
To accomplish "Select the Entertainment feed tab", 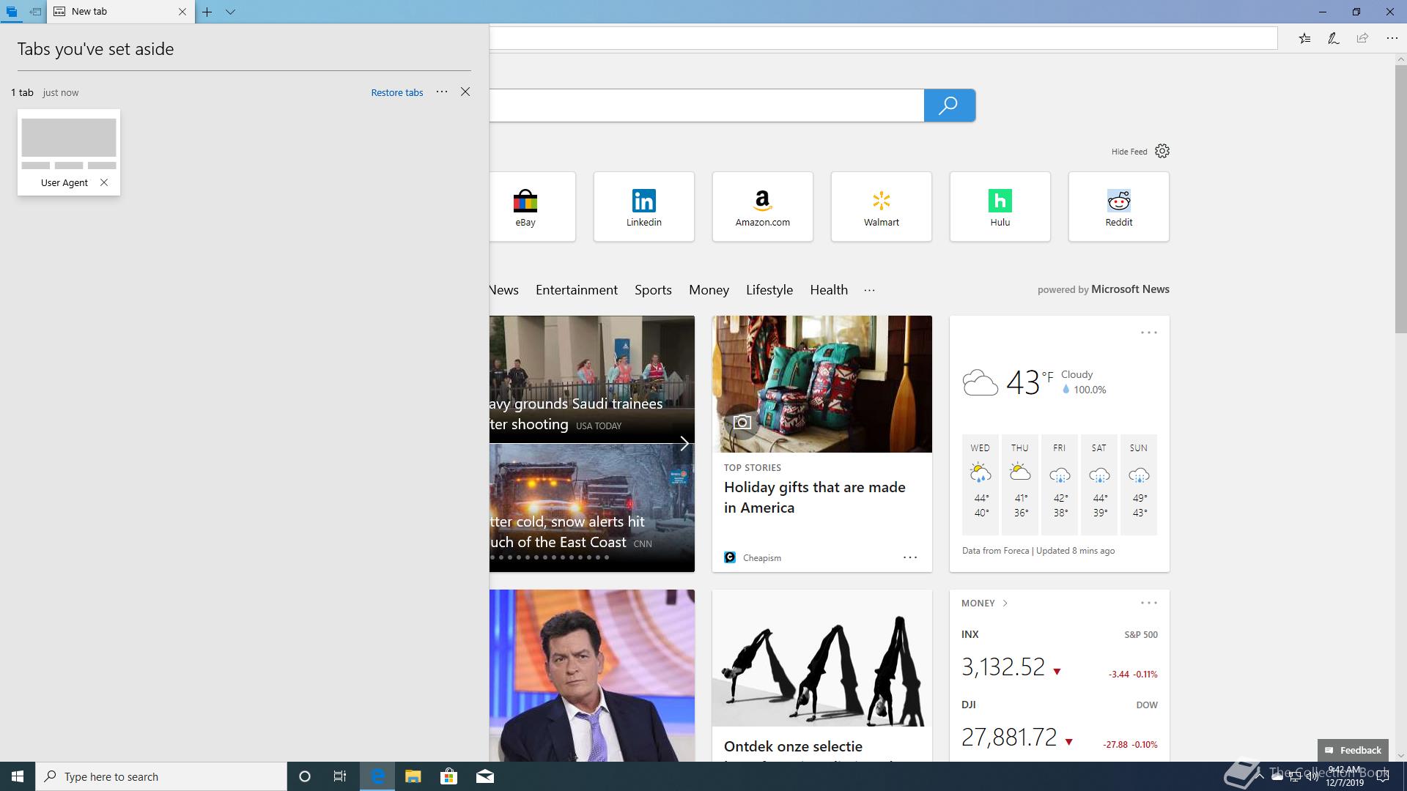I will [x=577, y=290].
